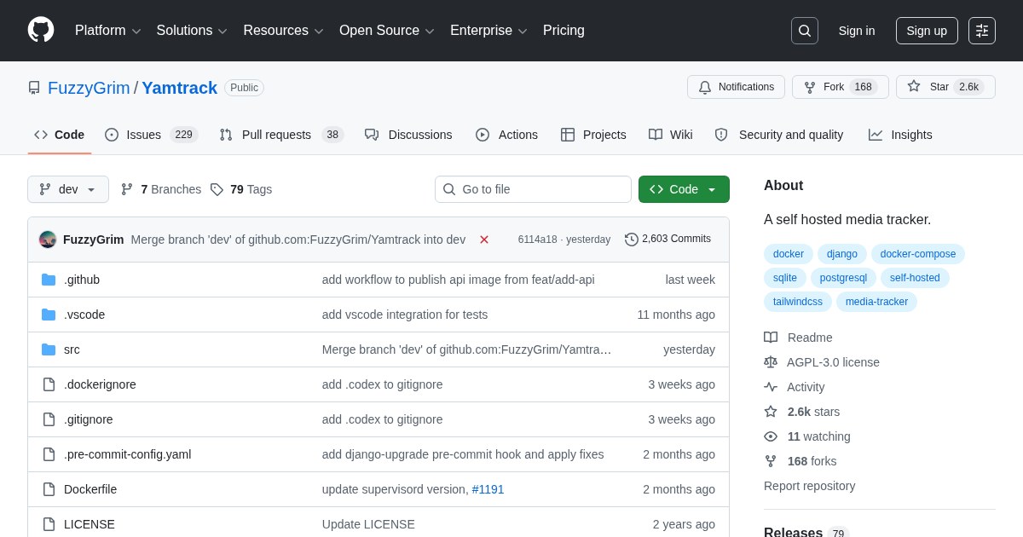Select the tailwindcss topic tag

click(798, 302)
